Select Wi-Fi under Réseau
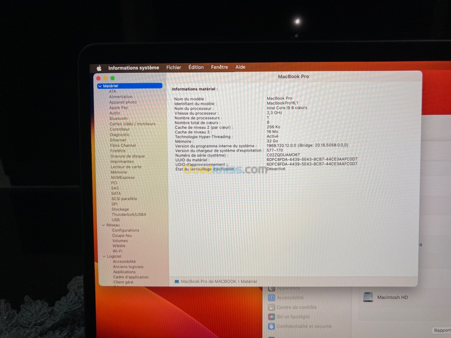Image resolution: width=451 pixels, height=338 pixels. click(118, 251)
